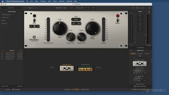Click the play transport button

pyautogui.click(x=61, y=8)
